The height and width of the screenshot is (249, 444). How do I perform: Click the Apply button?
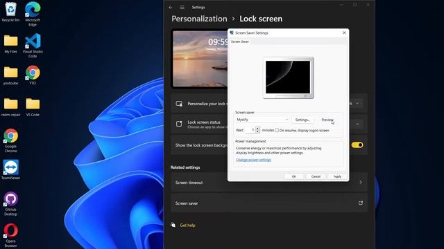337,176
